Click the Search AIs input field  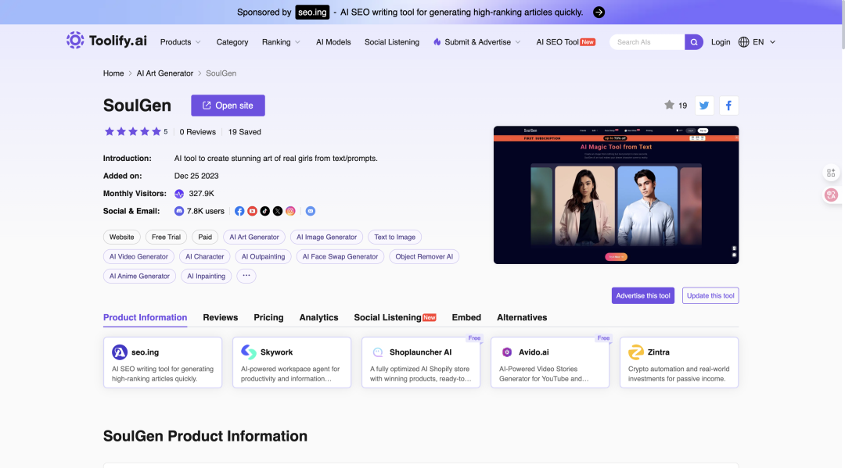[647, 42]
